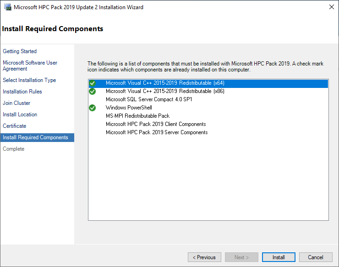
Task: Select Microsoft HPC Pack 2019 Client Components row
Action: tap(208, 124)
